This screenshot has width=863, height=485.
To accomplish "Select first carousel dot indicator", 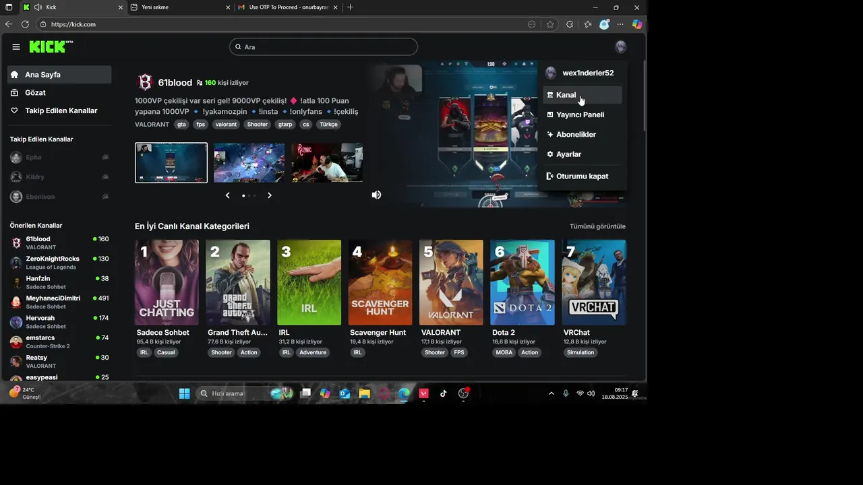I will click(x=243, y=195).
